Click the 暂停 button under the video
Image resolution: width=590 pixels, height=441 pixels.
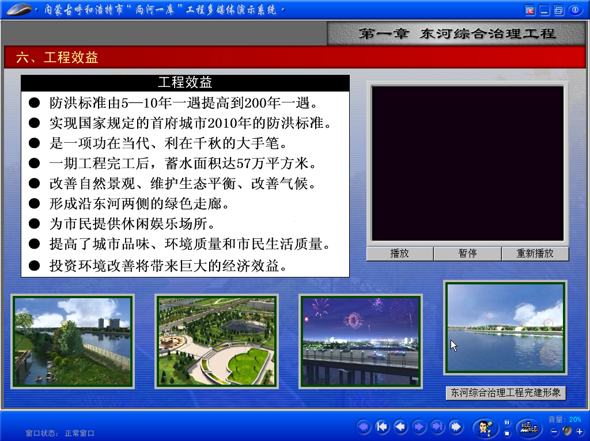click(x=468, y=254)
